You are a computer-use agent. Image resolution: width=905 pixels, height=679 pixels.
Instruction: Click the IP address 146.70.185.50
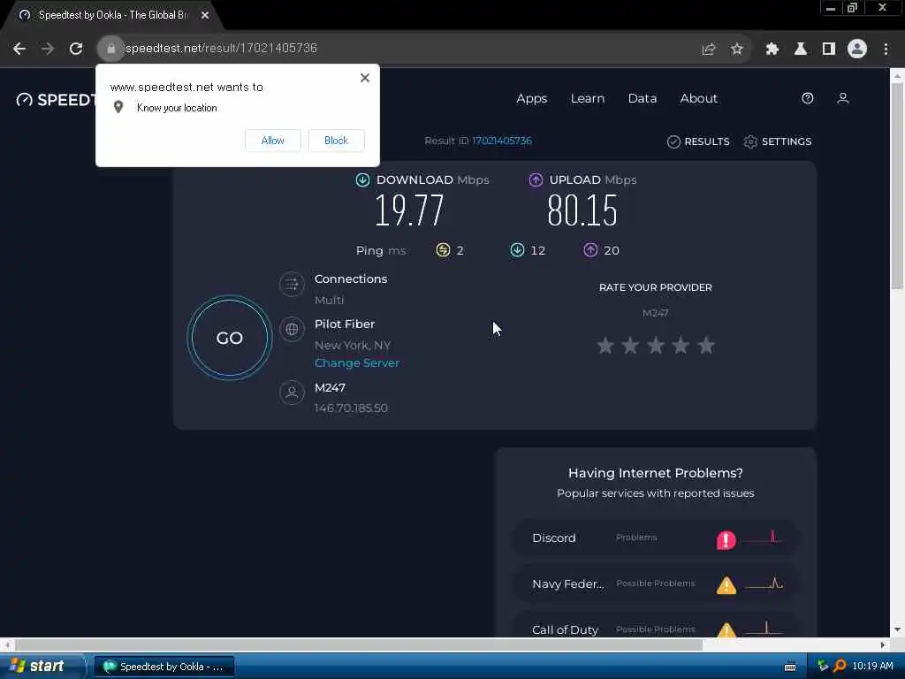[x=351, y=408]
